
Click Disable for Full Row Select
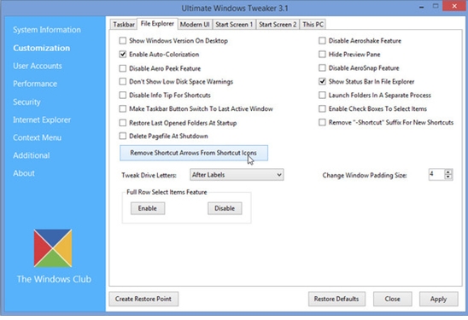coord(225,208)
